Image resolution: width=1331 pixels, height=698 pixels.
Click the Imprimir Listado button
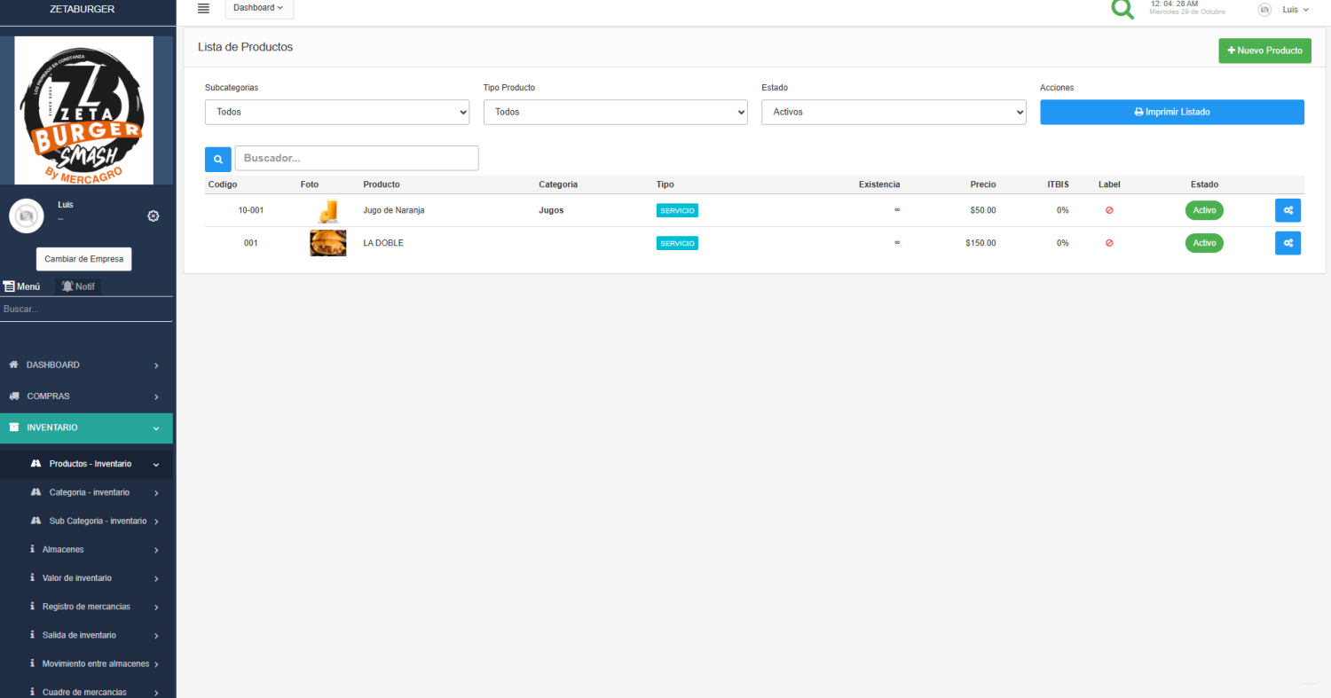tap(1171, 112)
